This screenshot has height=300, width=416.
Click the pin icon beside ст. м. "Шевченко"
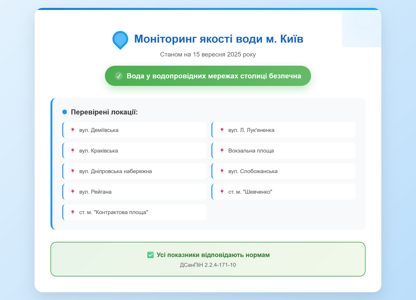pos(222,192)
